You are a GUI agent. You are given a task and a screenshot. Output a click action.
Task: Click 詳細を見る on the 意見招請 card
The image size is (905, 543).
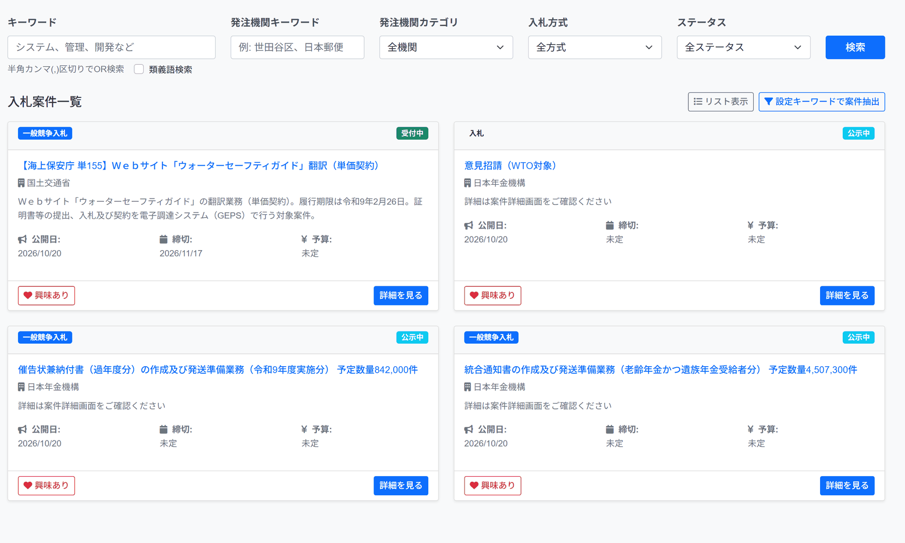click(x=847, y=295)
